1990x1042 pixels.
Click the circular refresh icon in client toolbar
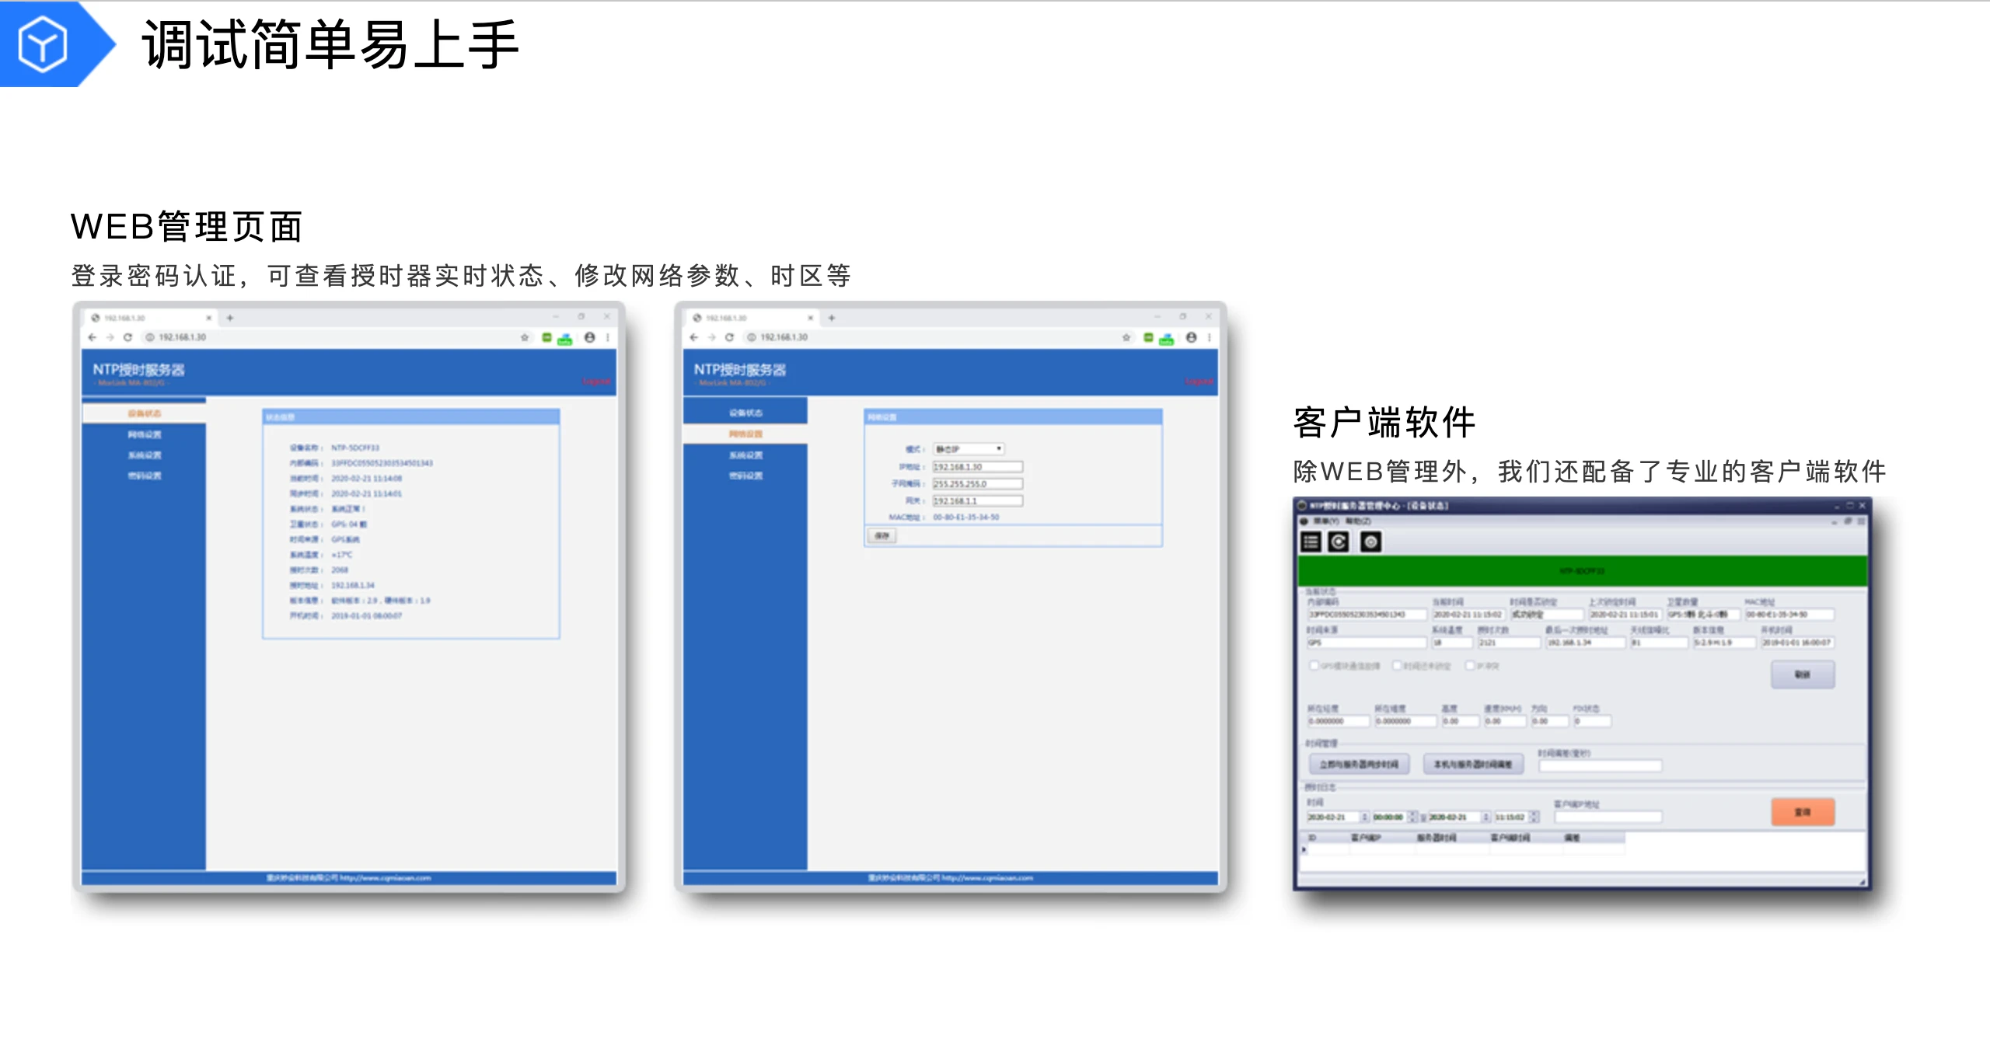click(x=1339, y=542)
